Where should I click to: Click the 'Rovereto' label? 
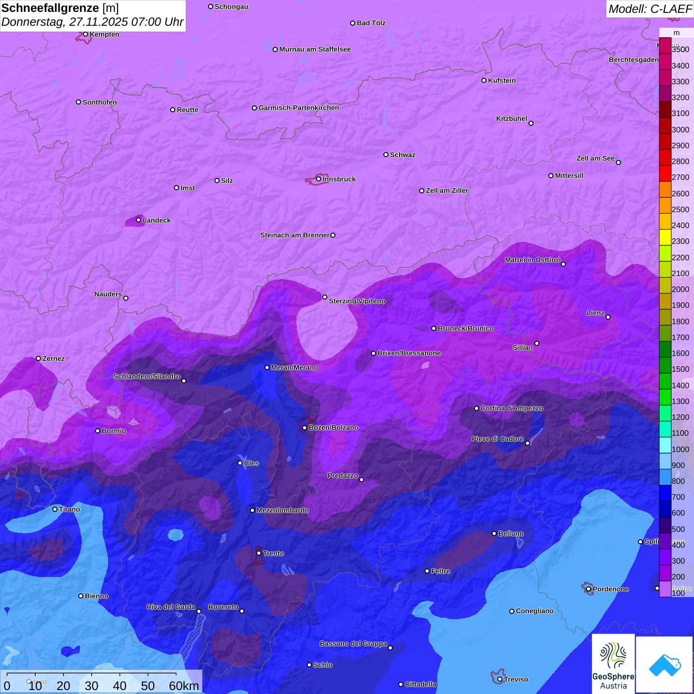click(x=224, y=607)
